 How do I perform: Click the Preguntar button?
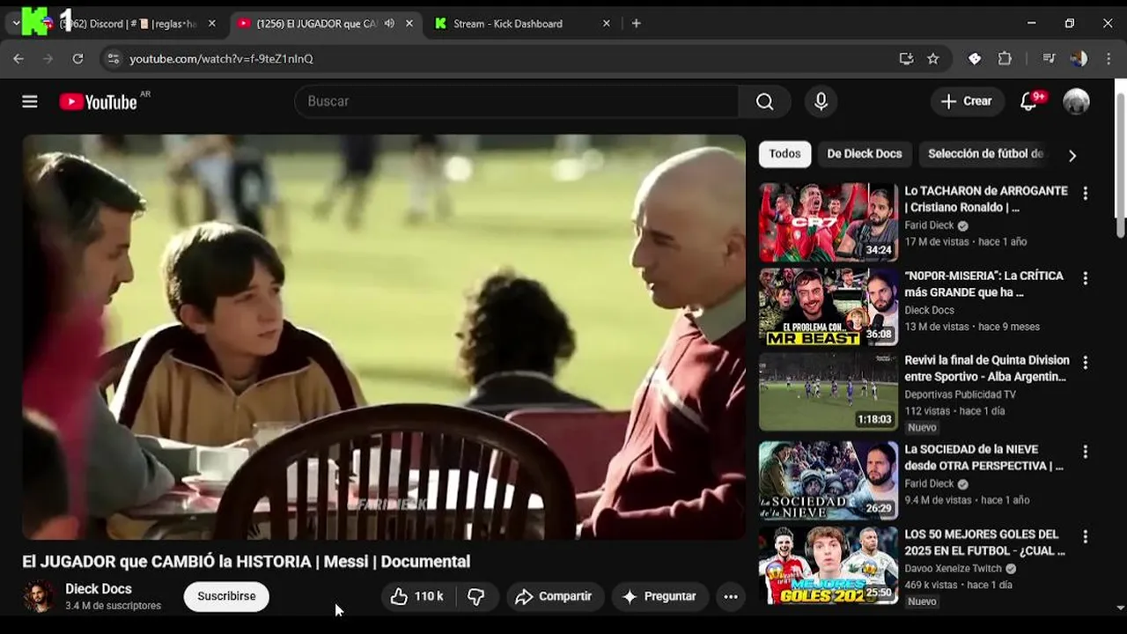[659, 596]
